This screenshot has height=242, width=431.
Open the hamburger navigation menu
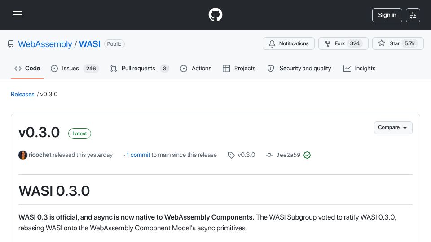[x=18, y=14]
